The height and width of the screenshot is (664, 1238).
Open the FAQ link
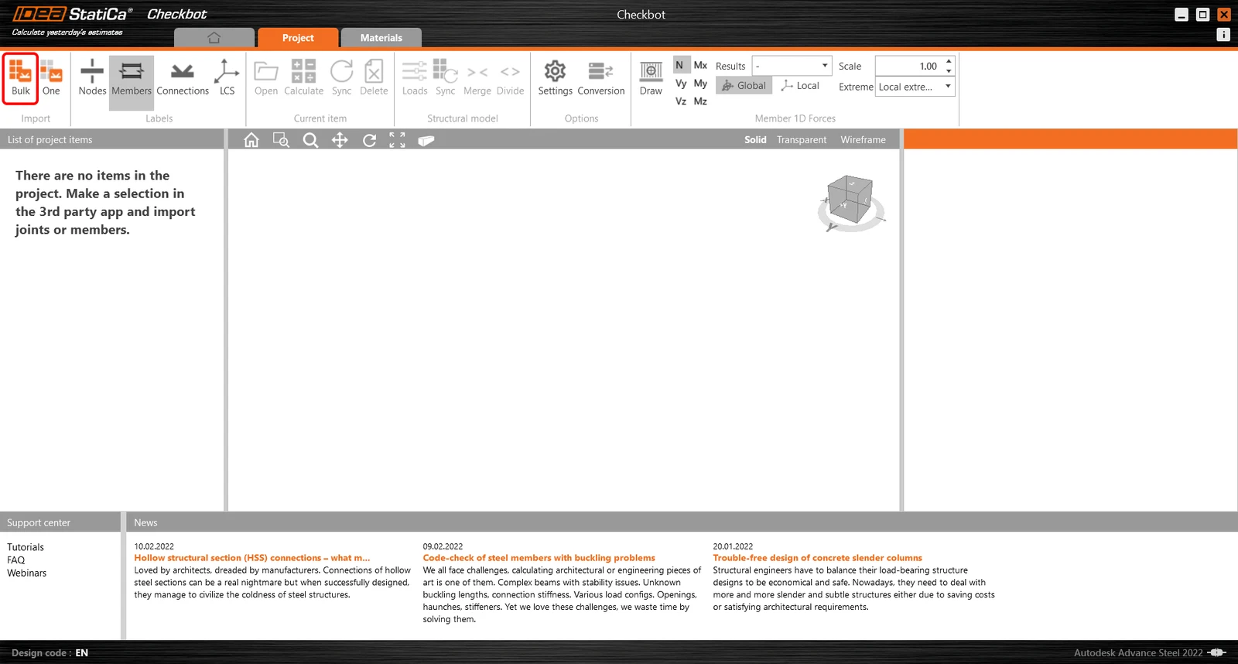click(16, 560)
